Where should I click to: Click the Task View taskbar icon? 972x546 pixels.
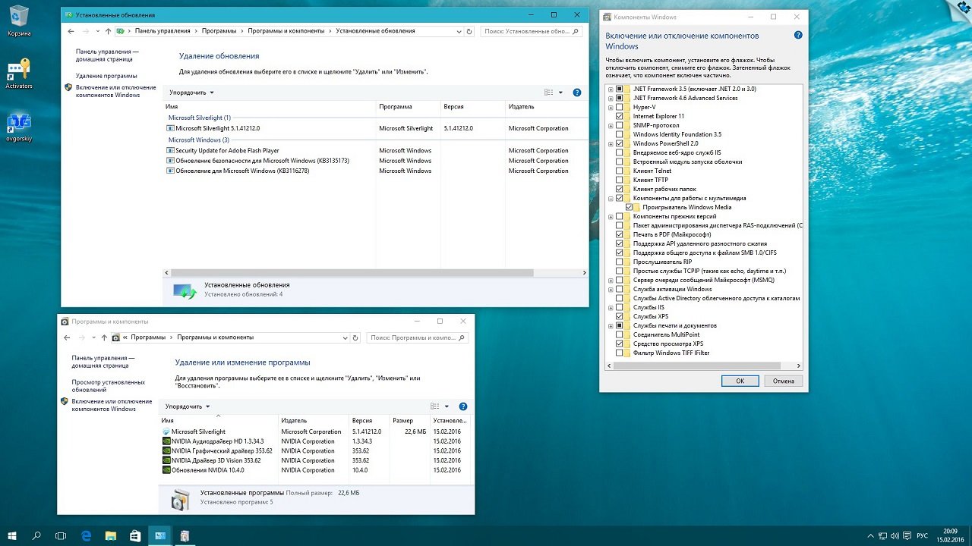(61, 536)
